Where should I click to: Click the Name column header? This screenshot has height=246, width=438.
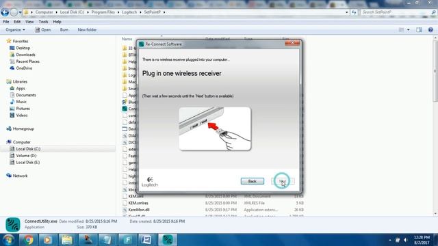127,39
